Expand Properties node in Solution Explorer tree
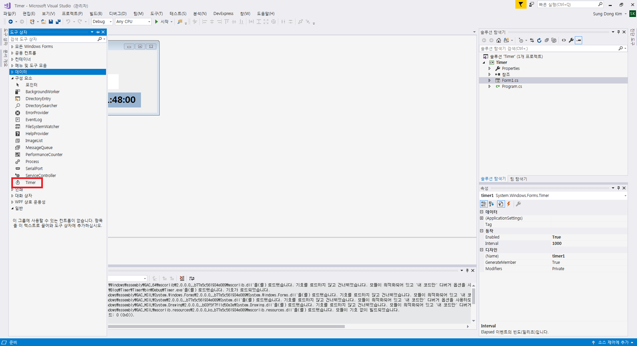Viewport: 637px width, 346px height. [x=489, y=69]
